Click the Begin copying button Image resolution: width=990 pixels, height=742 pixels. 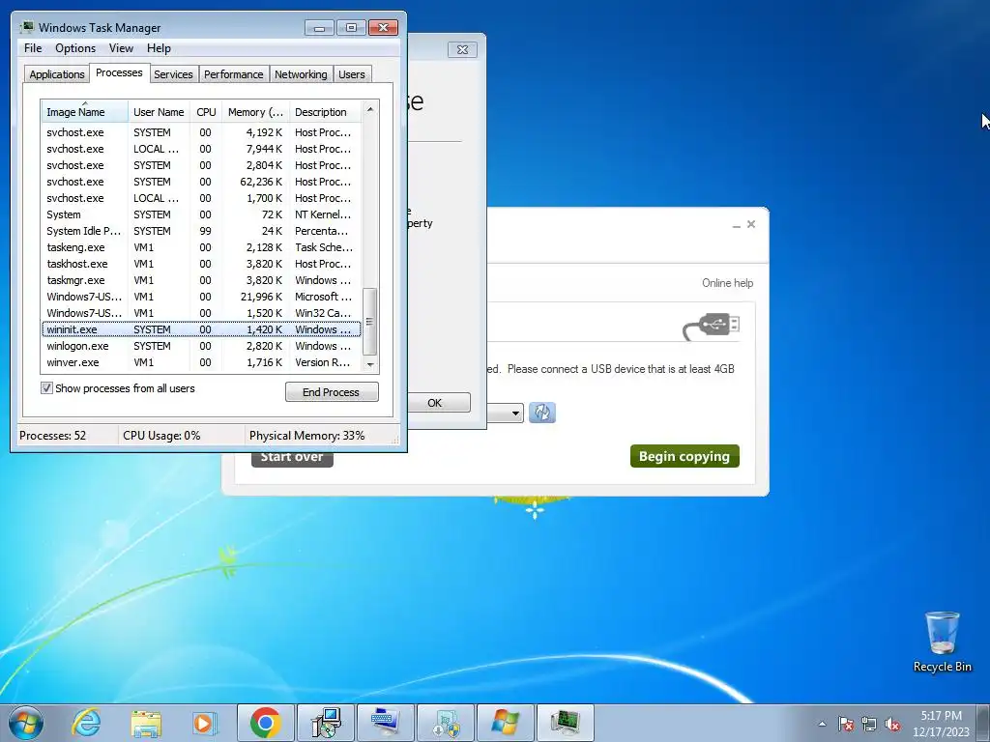684,456
